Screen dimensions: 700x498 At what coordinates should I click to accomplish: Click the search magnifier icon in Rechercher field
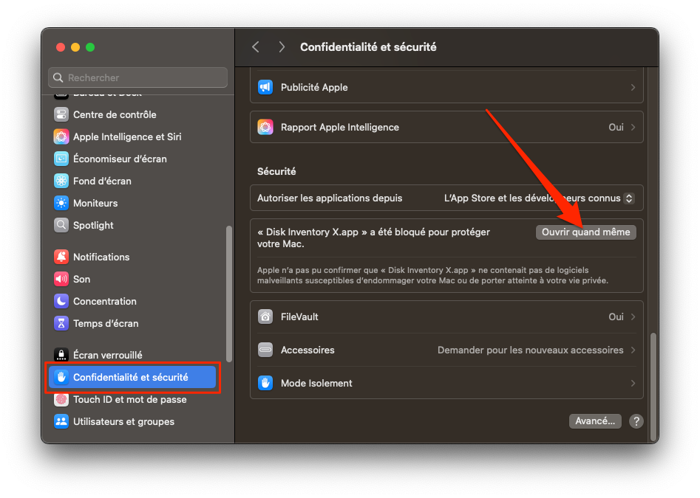pos(58,78)
